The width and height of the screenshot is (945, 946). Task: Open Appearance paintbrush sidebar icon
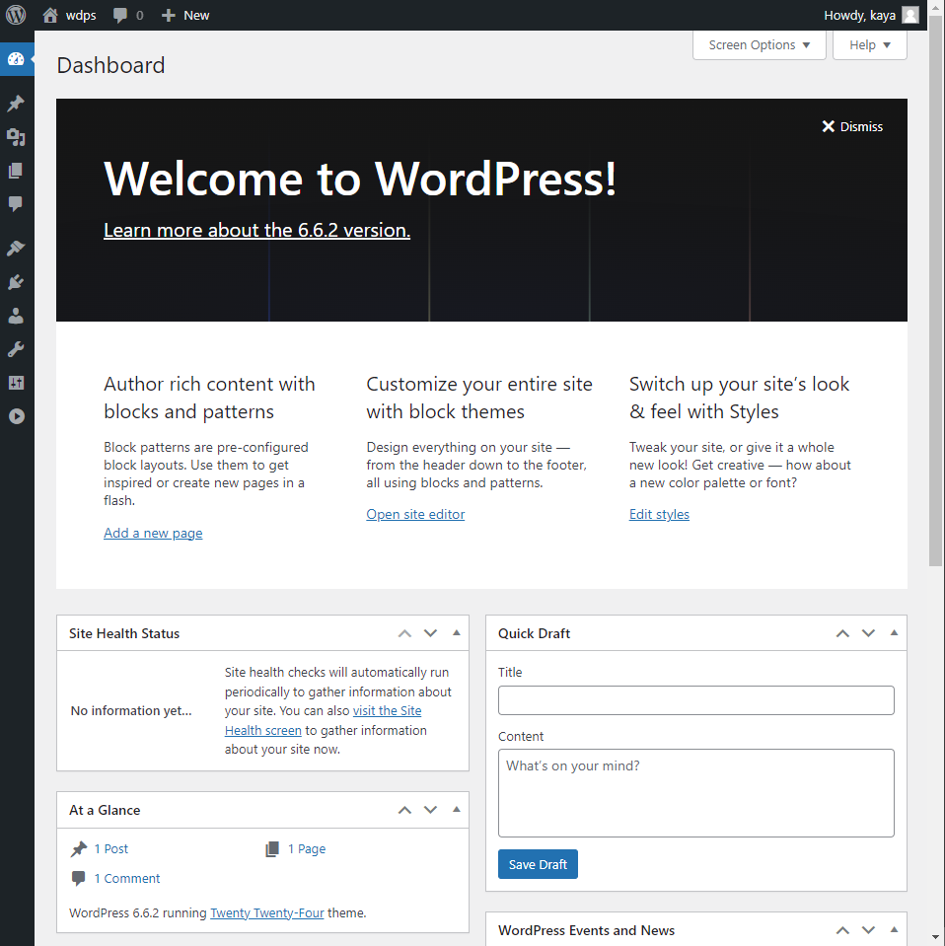pos(17,249)
